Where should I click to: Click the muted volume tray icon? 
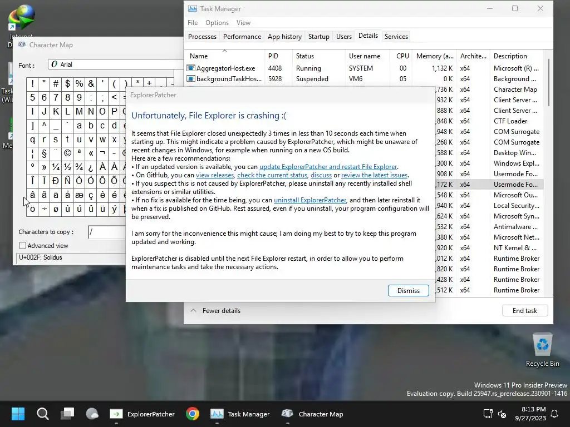click(502, 414)
